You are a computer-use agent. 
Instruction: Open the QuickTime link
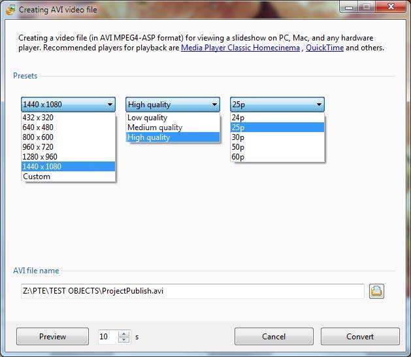point(324,48)
